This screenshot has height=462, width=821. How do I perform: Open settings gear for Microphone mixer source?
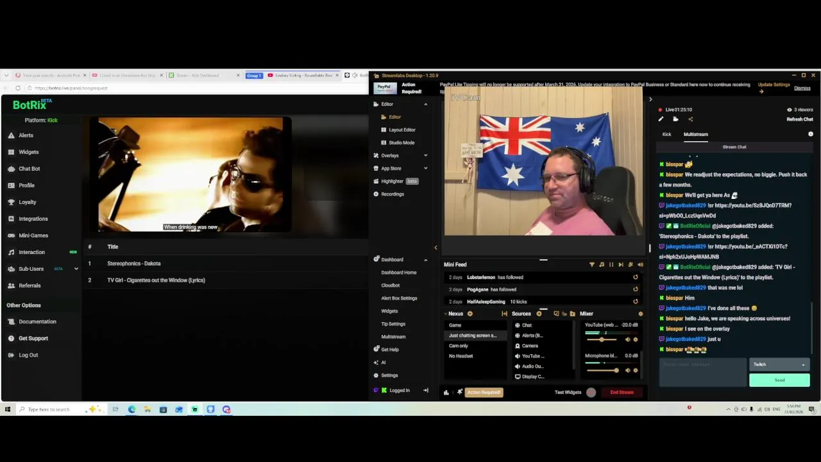636,370
